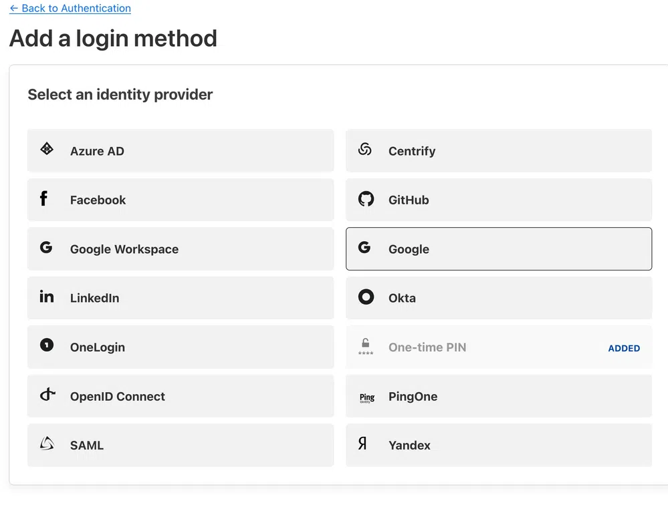Click the Centrify swirl icon
The image size is (668, 513).
click(x=365, y=149)
